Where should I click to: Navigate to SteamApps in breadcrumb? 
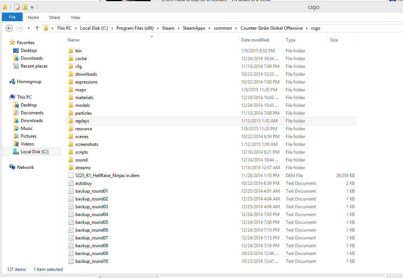[x=194, y=28]
